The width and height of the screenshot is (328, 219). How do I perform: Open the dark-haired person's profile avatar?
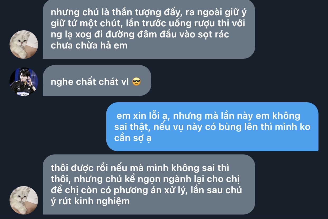pyautogui.click(x=24, y=82)
